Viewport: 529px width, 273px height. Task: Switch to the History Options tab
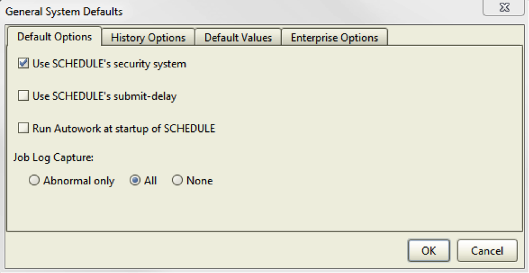click(x=148, y=37)
